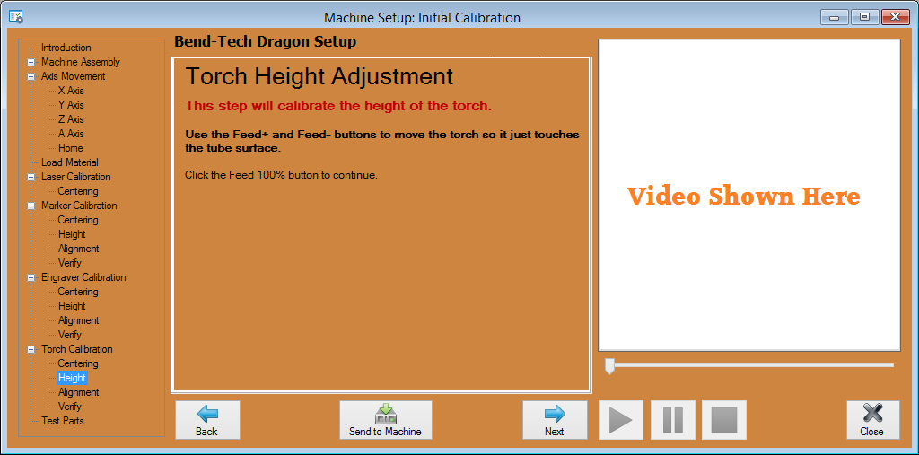Close window using red title bar X
The width and height of the screenshot is (919, 455).
[x=896, y=17]
